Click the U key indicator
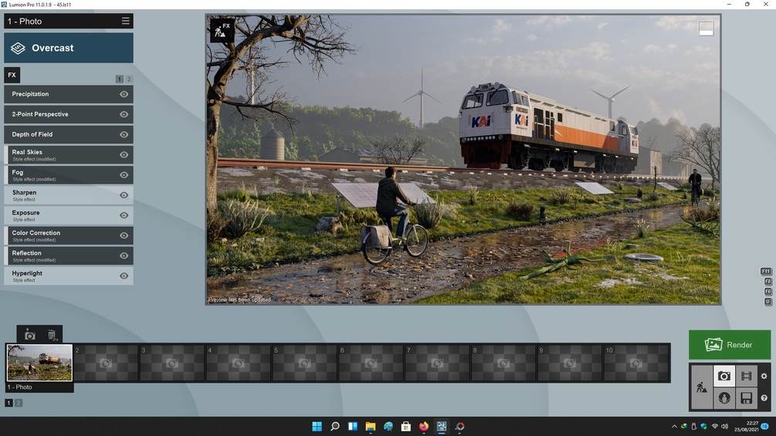 (768, 302)
